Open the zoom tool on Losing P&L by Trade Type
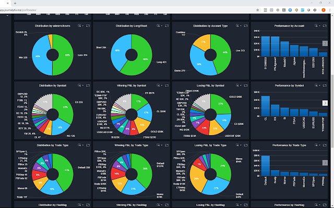 [237, 145]
